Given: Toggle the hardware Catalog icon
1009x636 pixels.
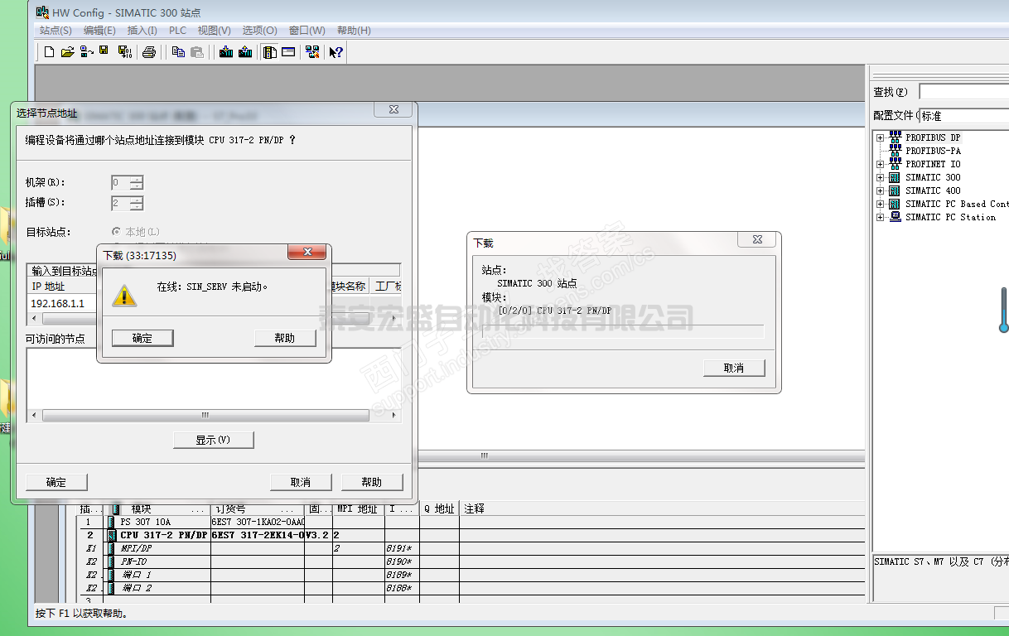Looking at the screenshot, I should pyautogui.click(x=269, y=52).
